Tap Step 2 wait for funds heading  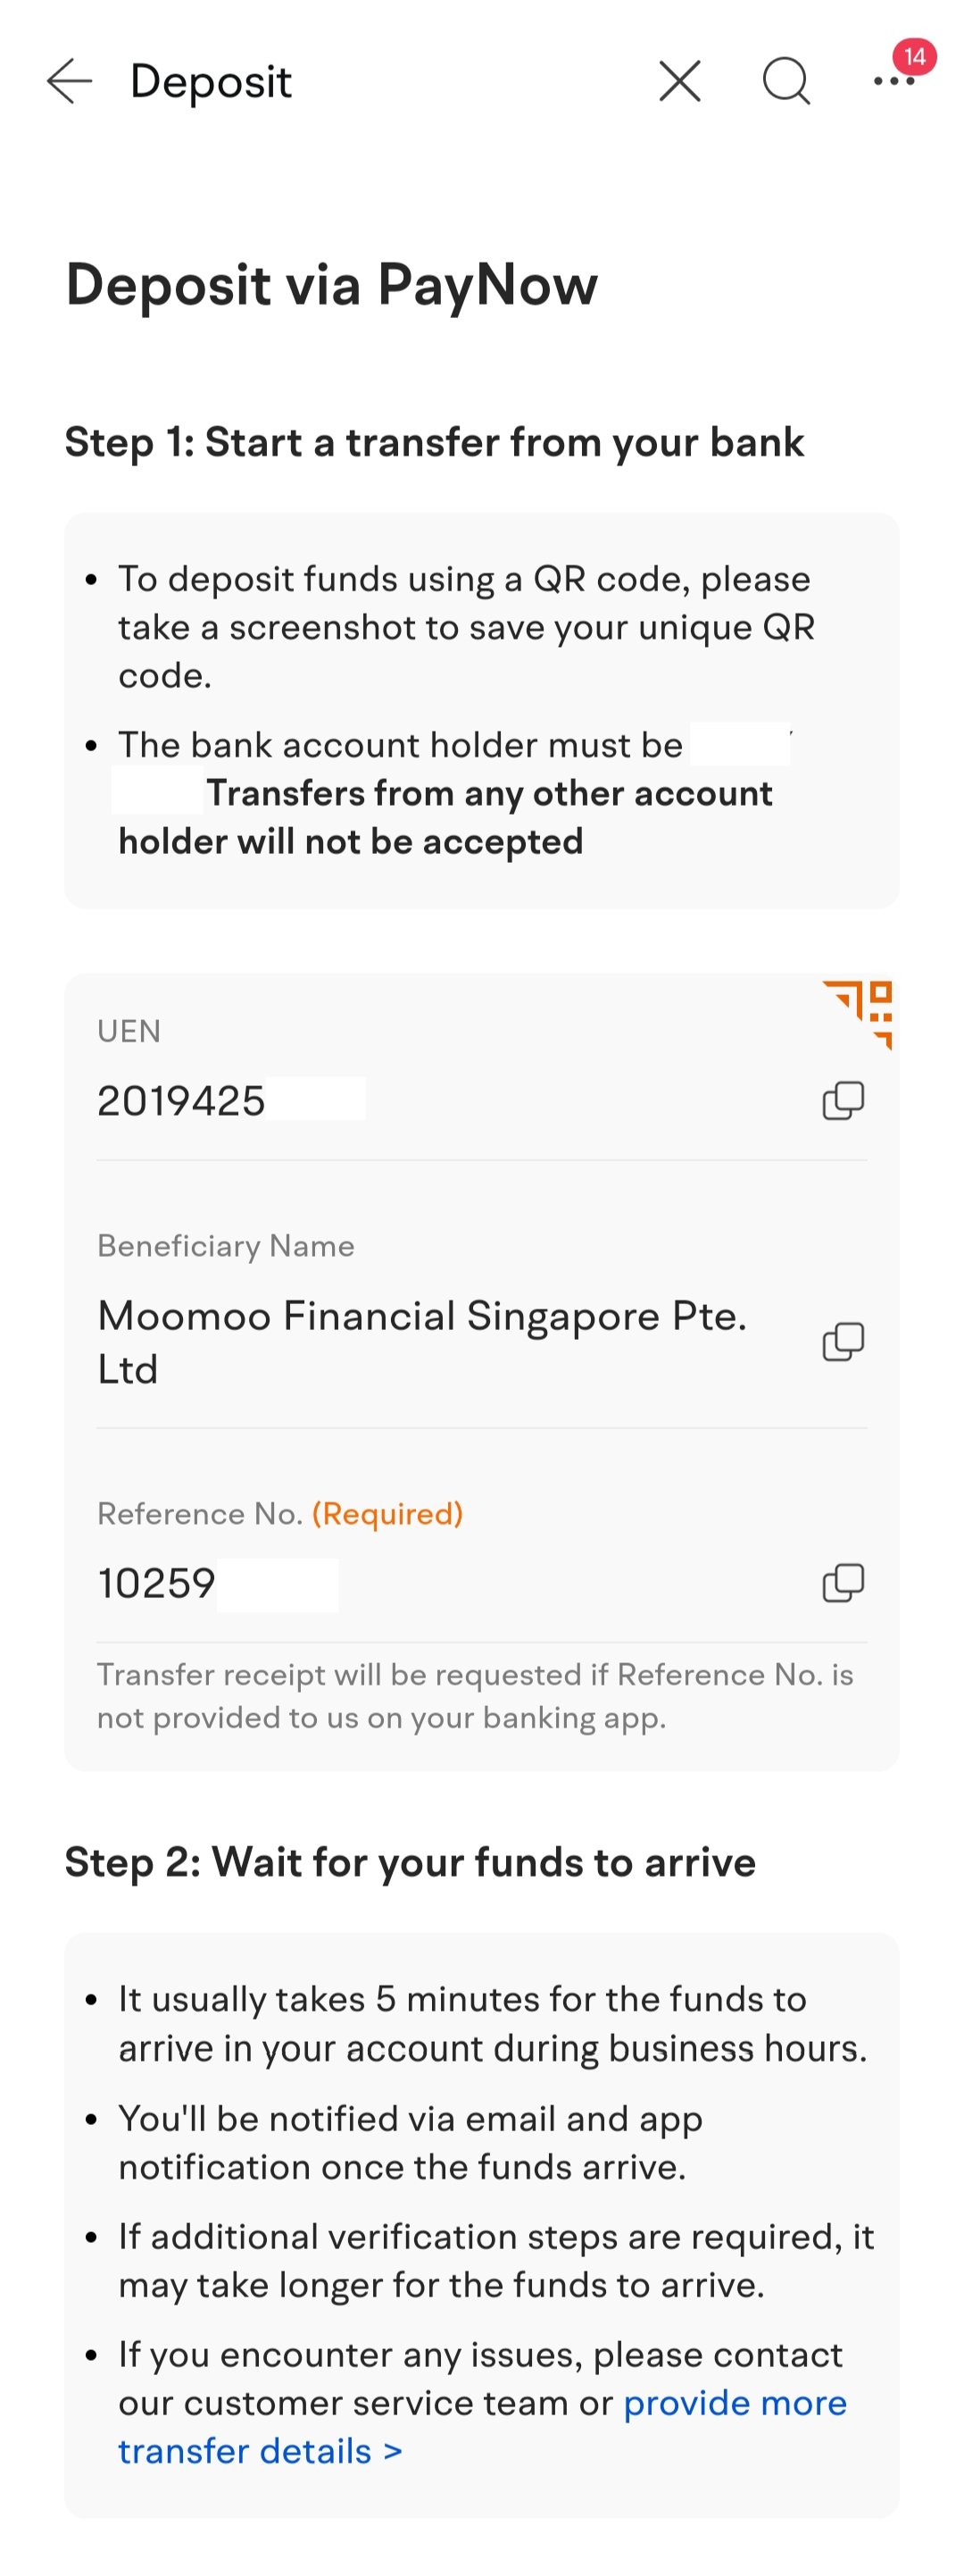(x=411, y=1862)
